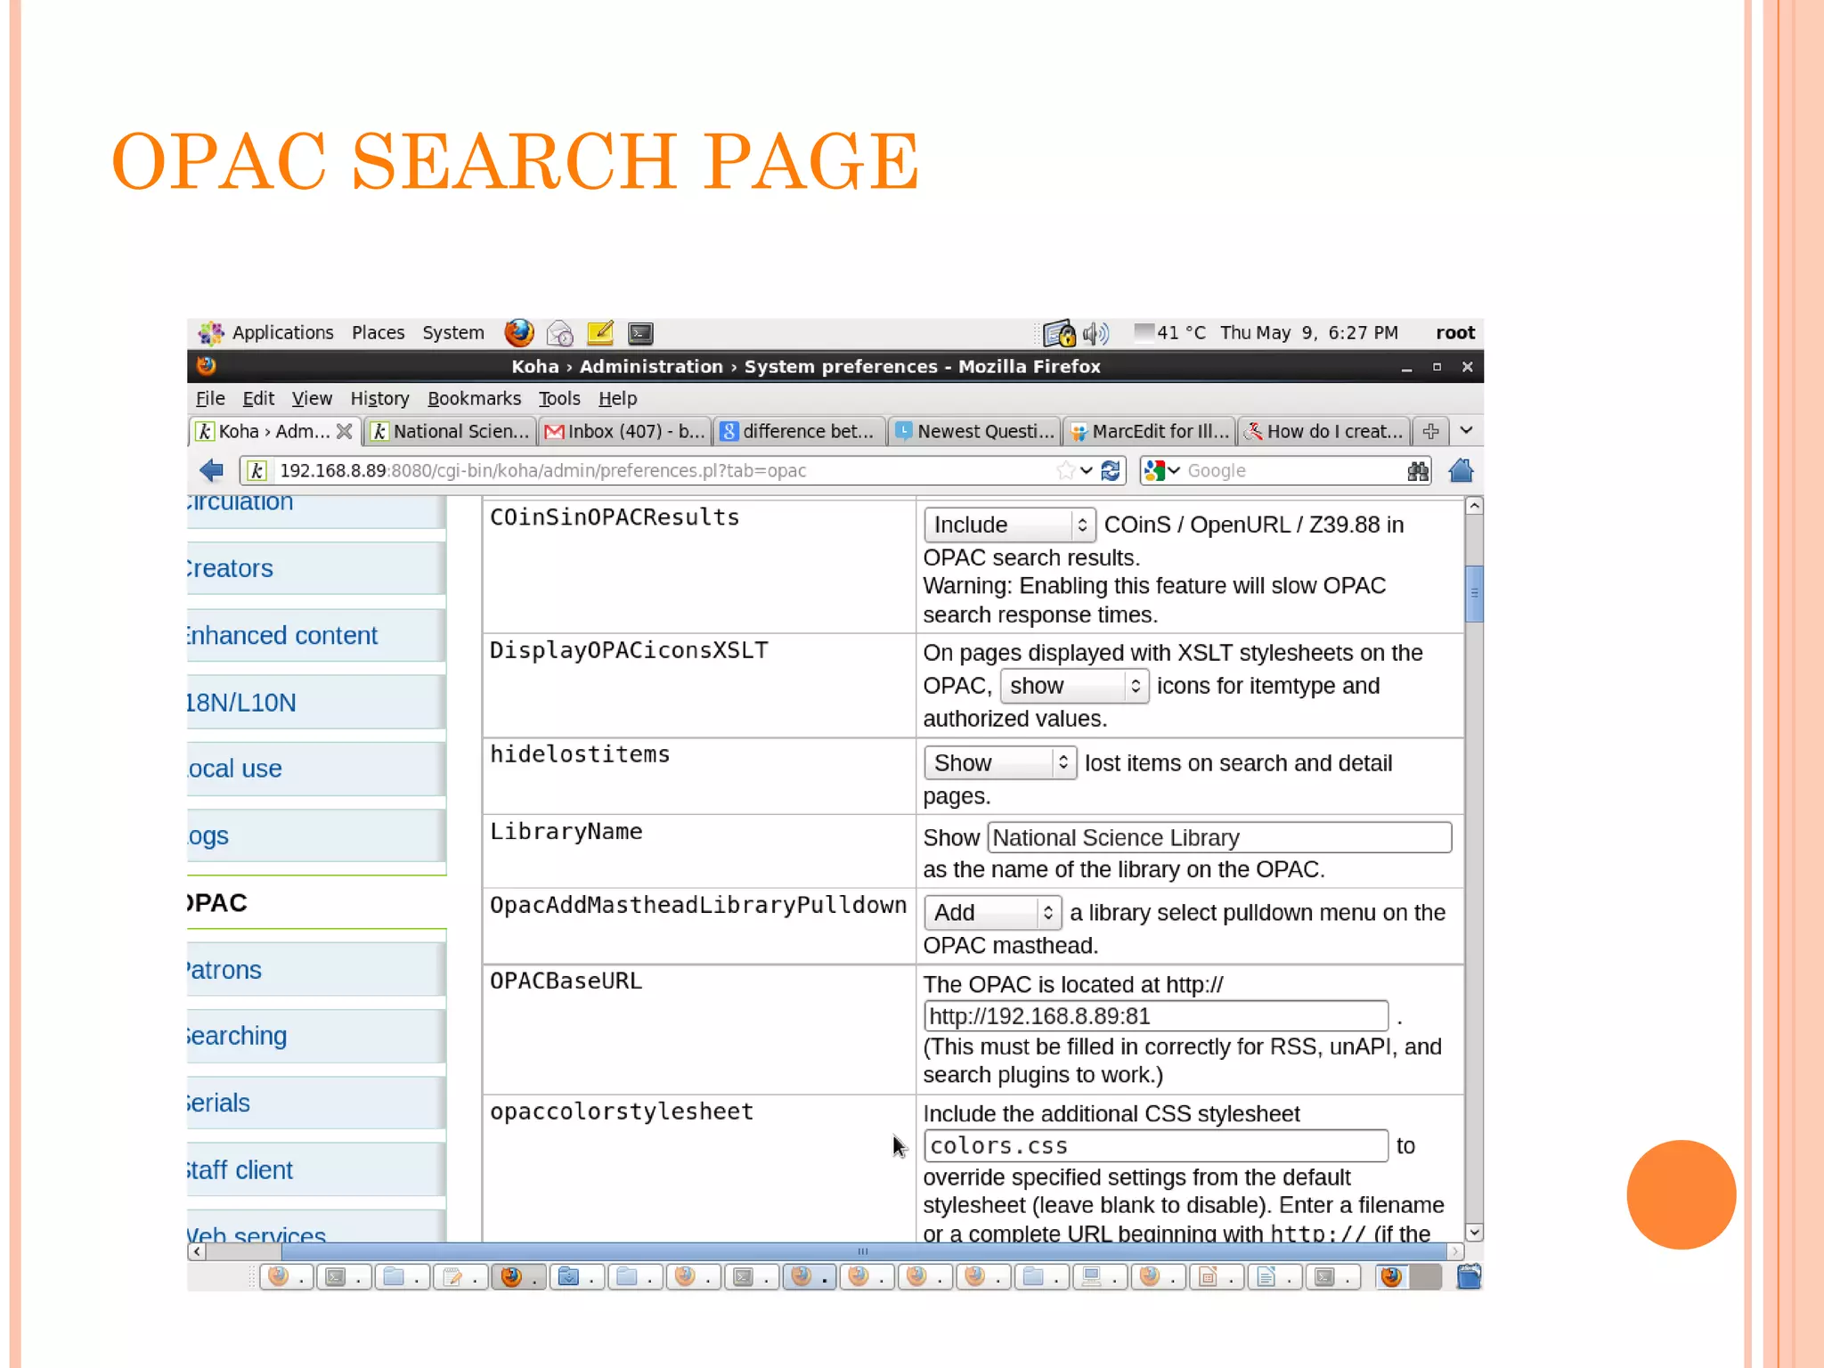1824x1368 pixels.
Task: Switch to the How do I creat... tab
Action: point(1323,431)
